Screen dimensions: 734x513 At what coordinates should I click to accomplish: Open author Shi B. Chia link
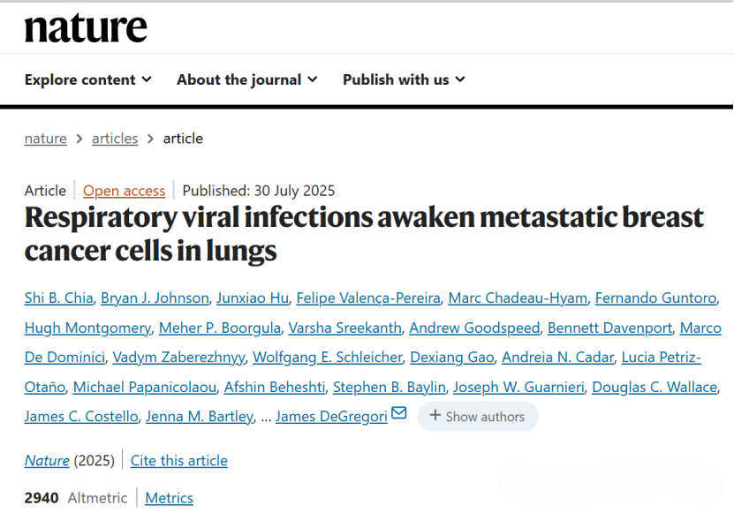coord(58,298)
